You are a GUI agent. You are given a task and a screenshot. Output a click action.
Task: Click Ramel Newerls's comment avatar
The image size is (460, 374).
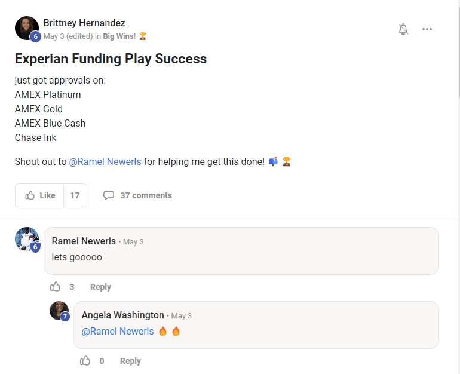pyautogui.click(x=27, y=239)
